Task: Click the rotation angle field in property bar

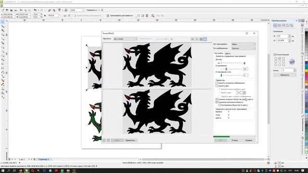Action: (x=54, y=15)
